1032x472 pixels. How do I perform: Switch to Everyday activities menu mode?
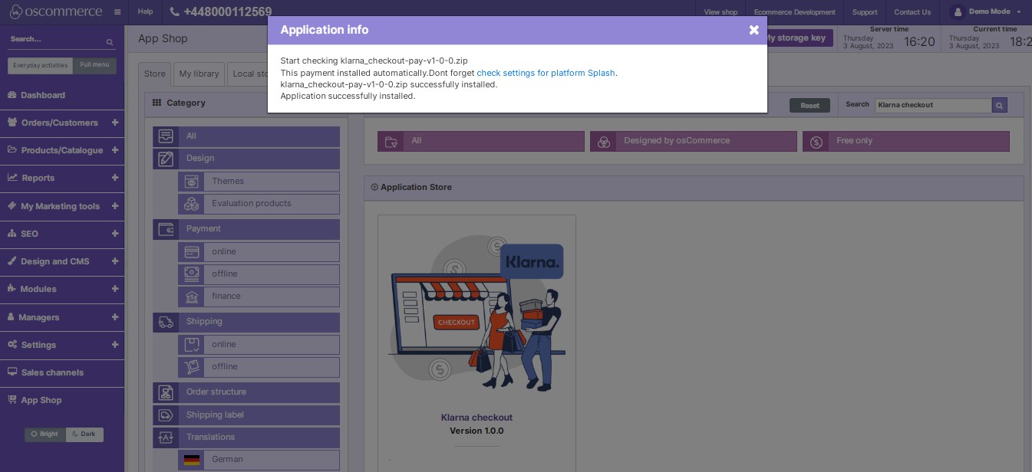[41, 65]
